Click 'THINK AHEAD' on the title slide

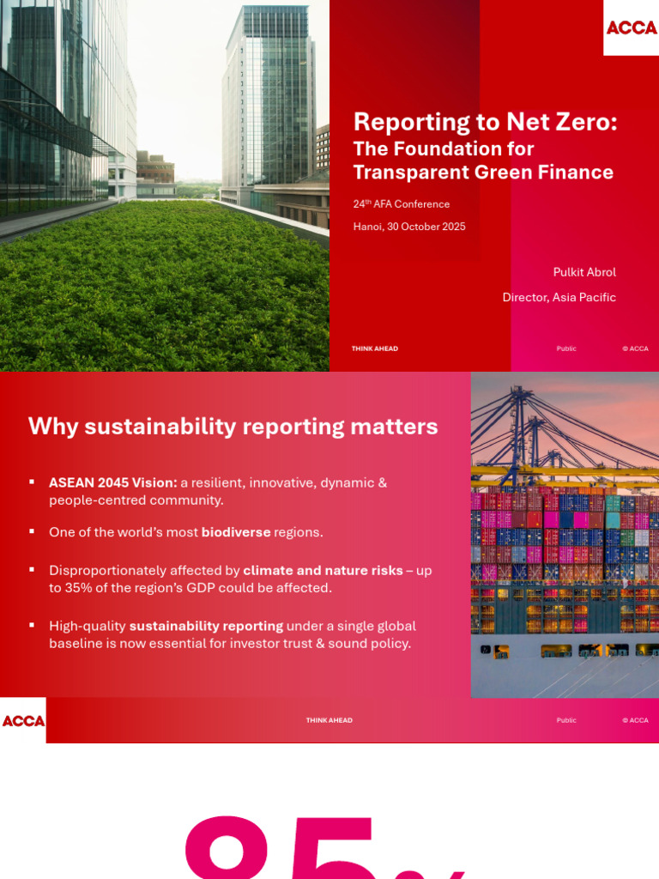[x=375, y=349]
